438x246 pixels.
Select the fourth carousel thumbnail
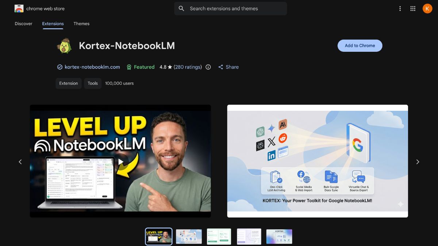[249, 237]
